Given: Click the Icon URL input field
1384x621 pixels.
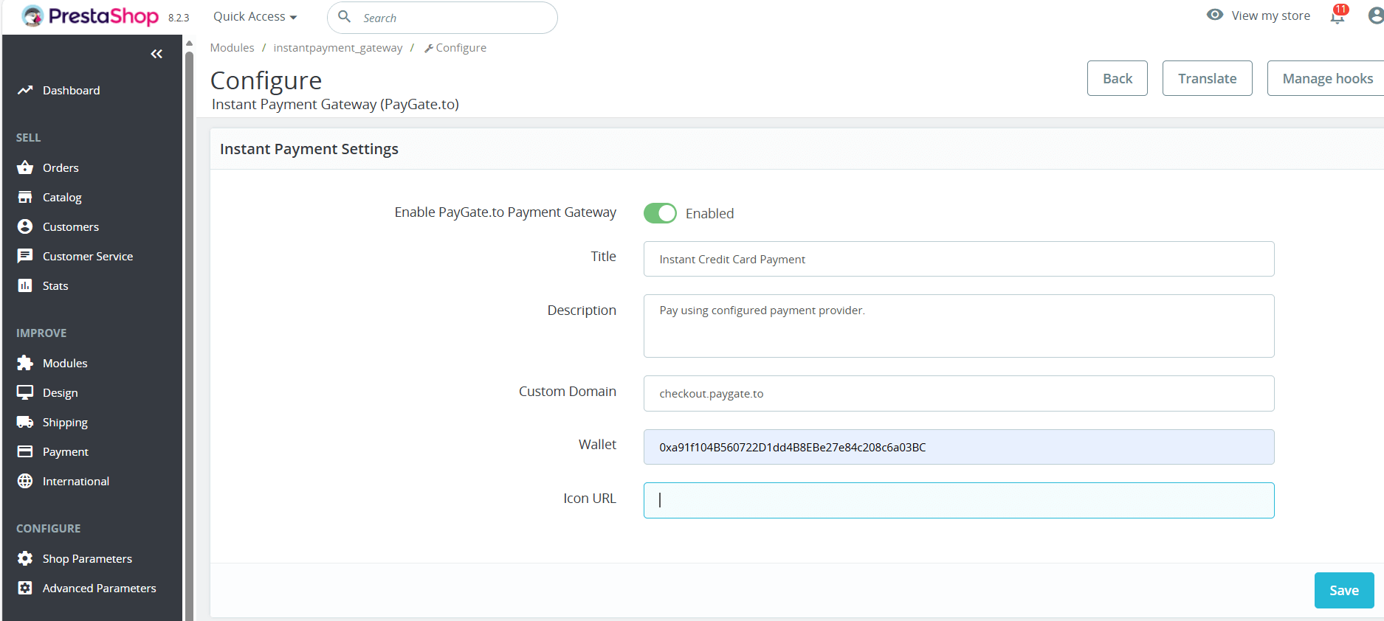Looking at the screenshot, I should tap(959, 500).
